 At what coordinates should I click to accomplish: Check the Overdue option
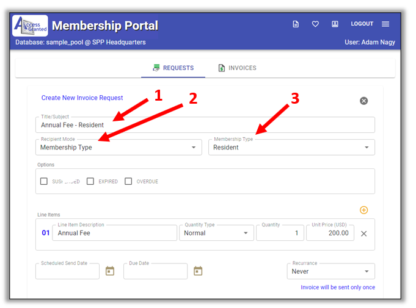point(128,181)
